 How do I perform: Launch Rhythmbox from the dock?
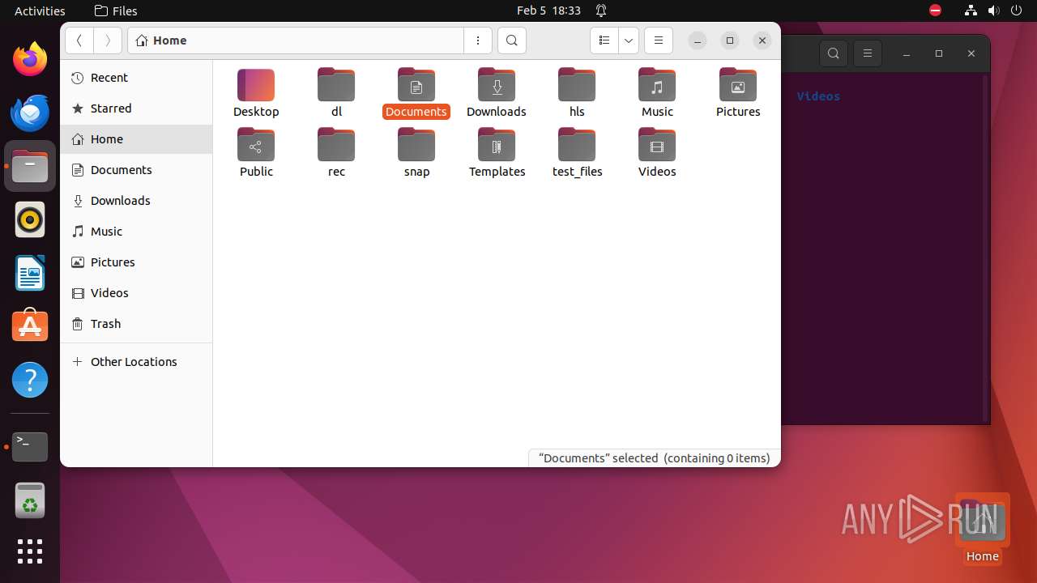[30, 219]
